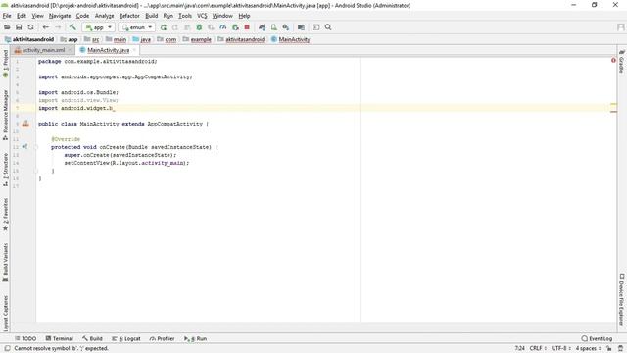Start debugging with the green bug icon
627x353 pixels.
pos(199,27)
